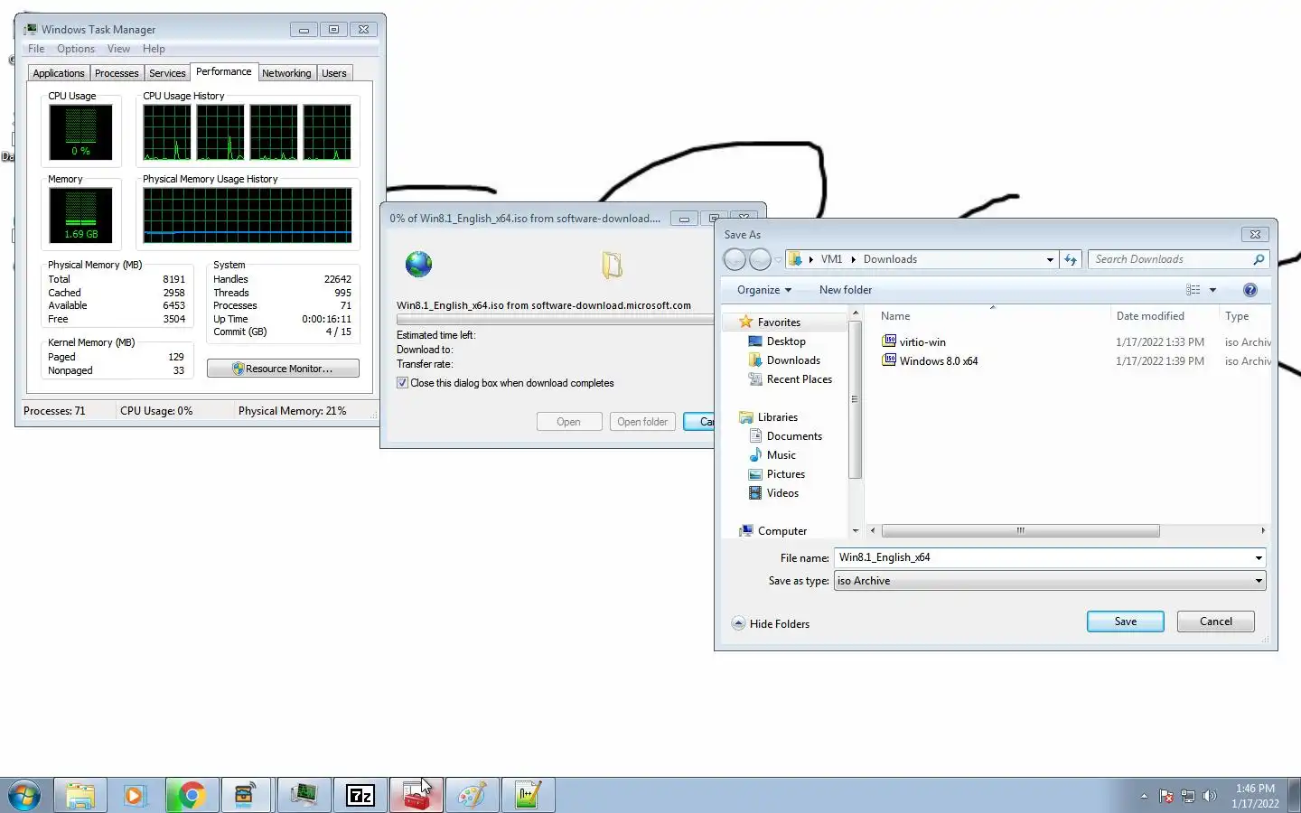Click the search magnifier icon in Save As
Viewport: 1301px width, 813px height.
[x=1259, y=259]
